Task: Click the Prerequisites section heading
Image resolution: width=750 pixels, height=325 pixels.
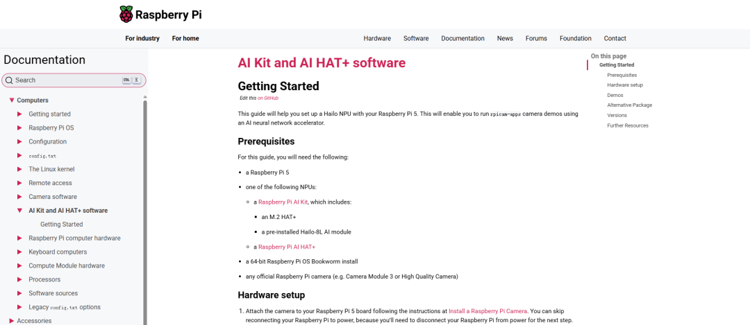Action: click(x=266, y=141)
